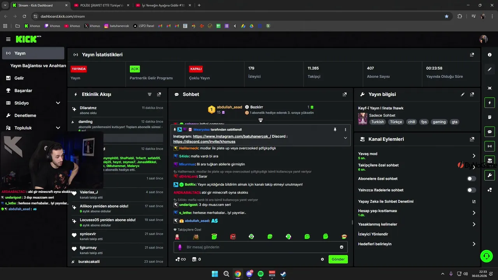Open the hamburger navigation menu
Image resolution: width=498 pixels, height=280 pixels.
[8, 39]
